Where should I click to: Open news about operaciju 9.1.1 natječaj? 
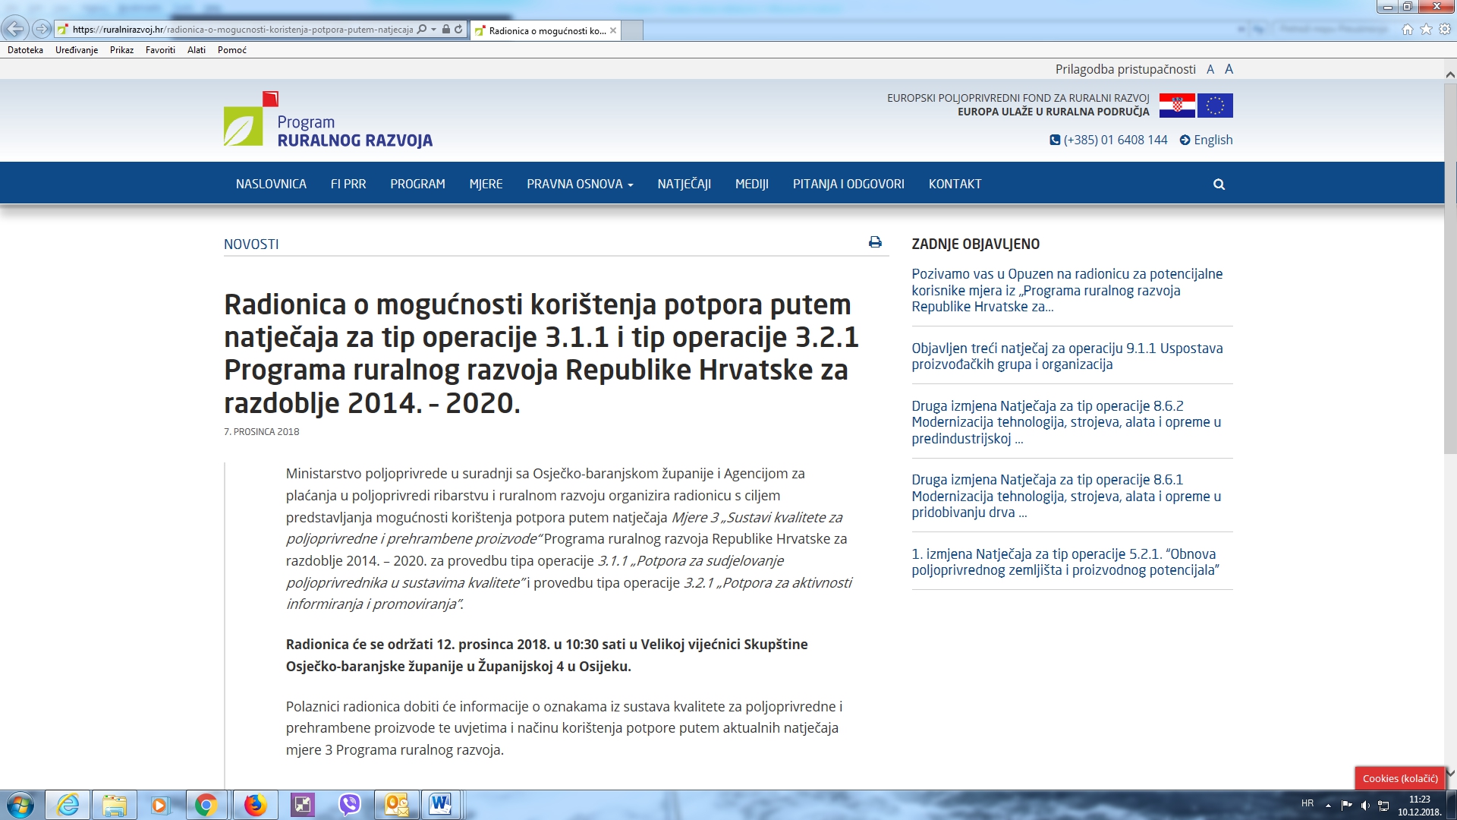(x=1067, y=356)
